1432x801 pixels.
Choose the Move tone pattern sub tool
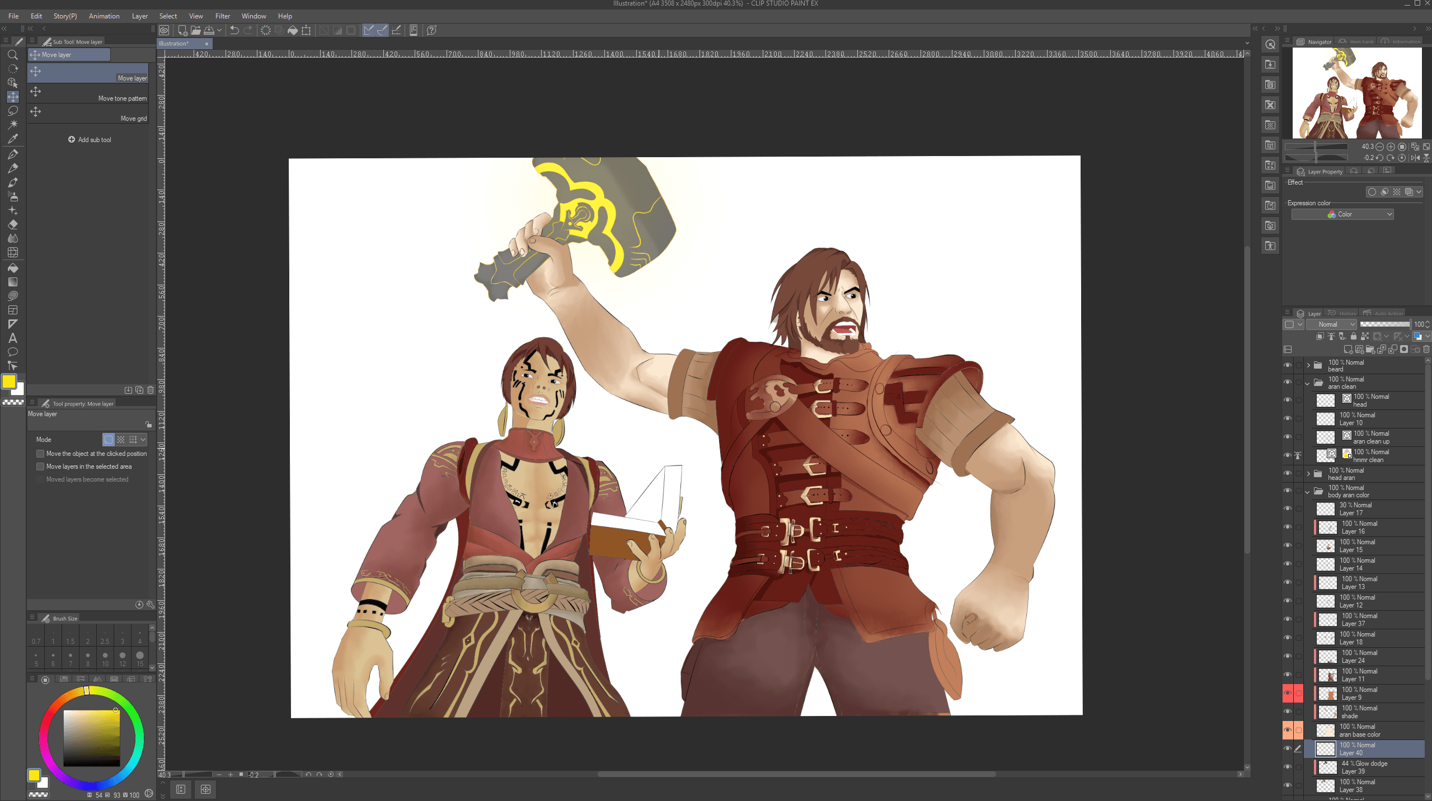pos(90,93)
